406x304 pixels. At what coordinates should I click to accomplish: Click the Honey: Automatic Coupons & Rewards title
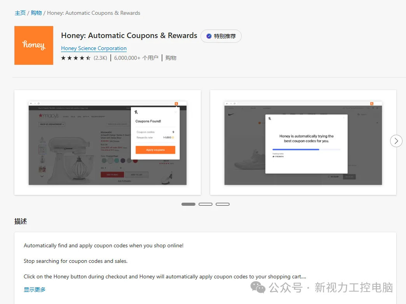pyautogui.click(x=129, y=35)
